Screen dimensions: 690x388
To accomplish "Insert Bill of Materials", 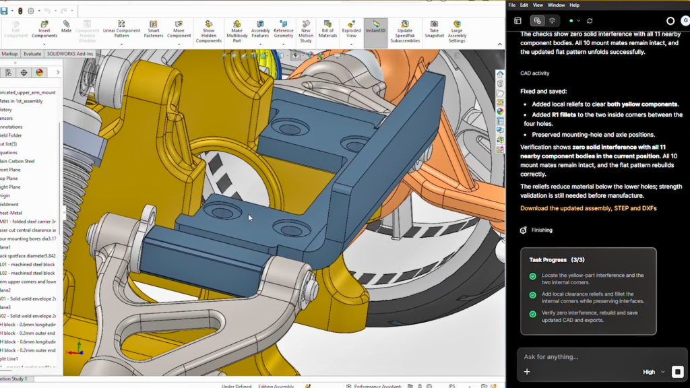I will (x=328, y=30).
